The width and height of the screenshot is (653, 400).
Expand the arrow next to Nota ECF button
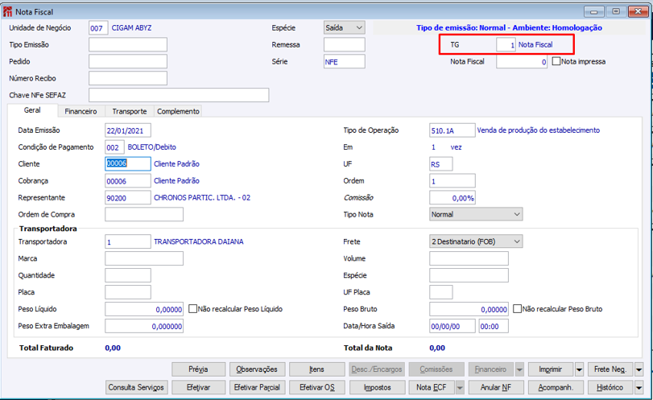point(460,387)
